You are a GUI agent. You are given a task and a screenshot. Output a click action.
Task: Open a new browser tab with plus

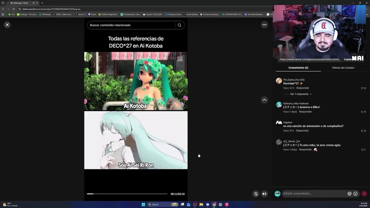coord(42,3)
